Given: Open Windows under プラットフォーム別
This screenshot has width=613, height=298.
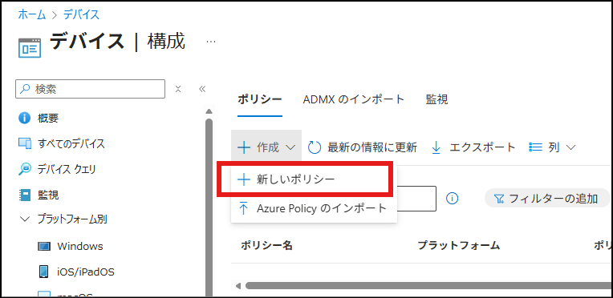Looking at the screenshot, I should (x=80, y=247).
